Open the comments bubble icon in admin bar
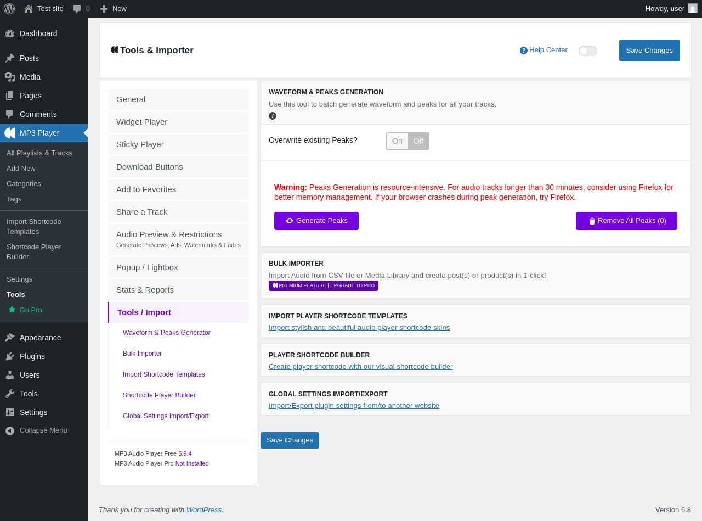 point(77,9)
